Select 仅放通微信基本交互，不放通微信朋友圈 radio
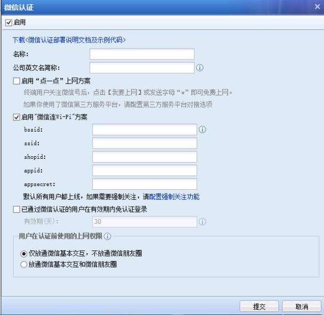The height and width of the screenshot is (315, 324). tap(24, 253)
